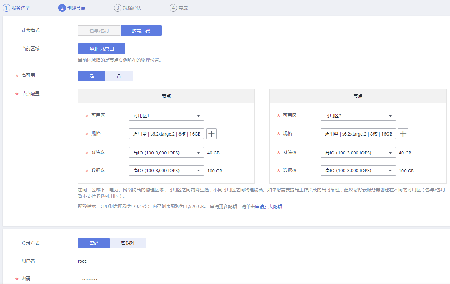The height and width of the screenshot is (284, 450).
Task: Click step 2 circle icon 创建节点
Action: pyautogui.click(x=62, y=8)
